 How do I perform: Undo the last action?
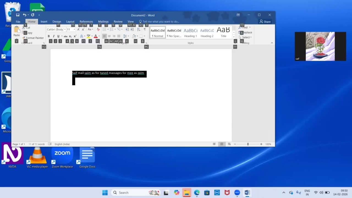(24, 15)
